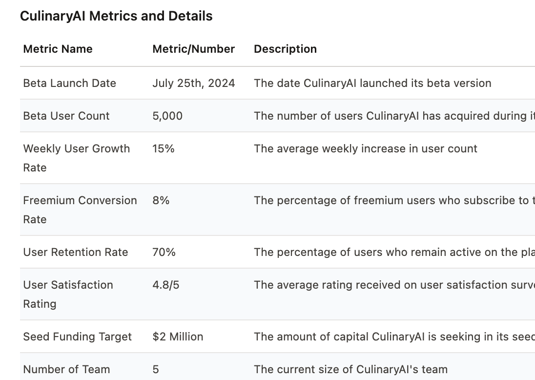Select the Weekly User Growth Rate cell

pyautogui.click(x=76, y=158)
